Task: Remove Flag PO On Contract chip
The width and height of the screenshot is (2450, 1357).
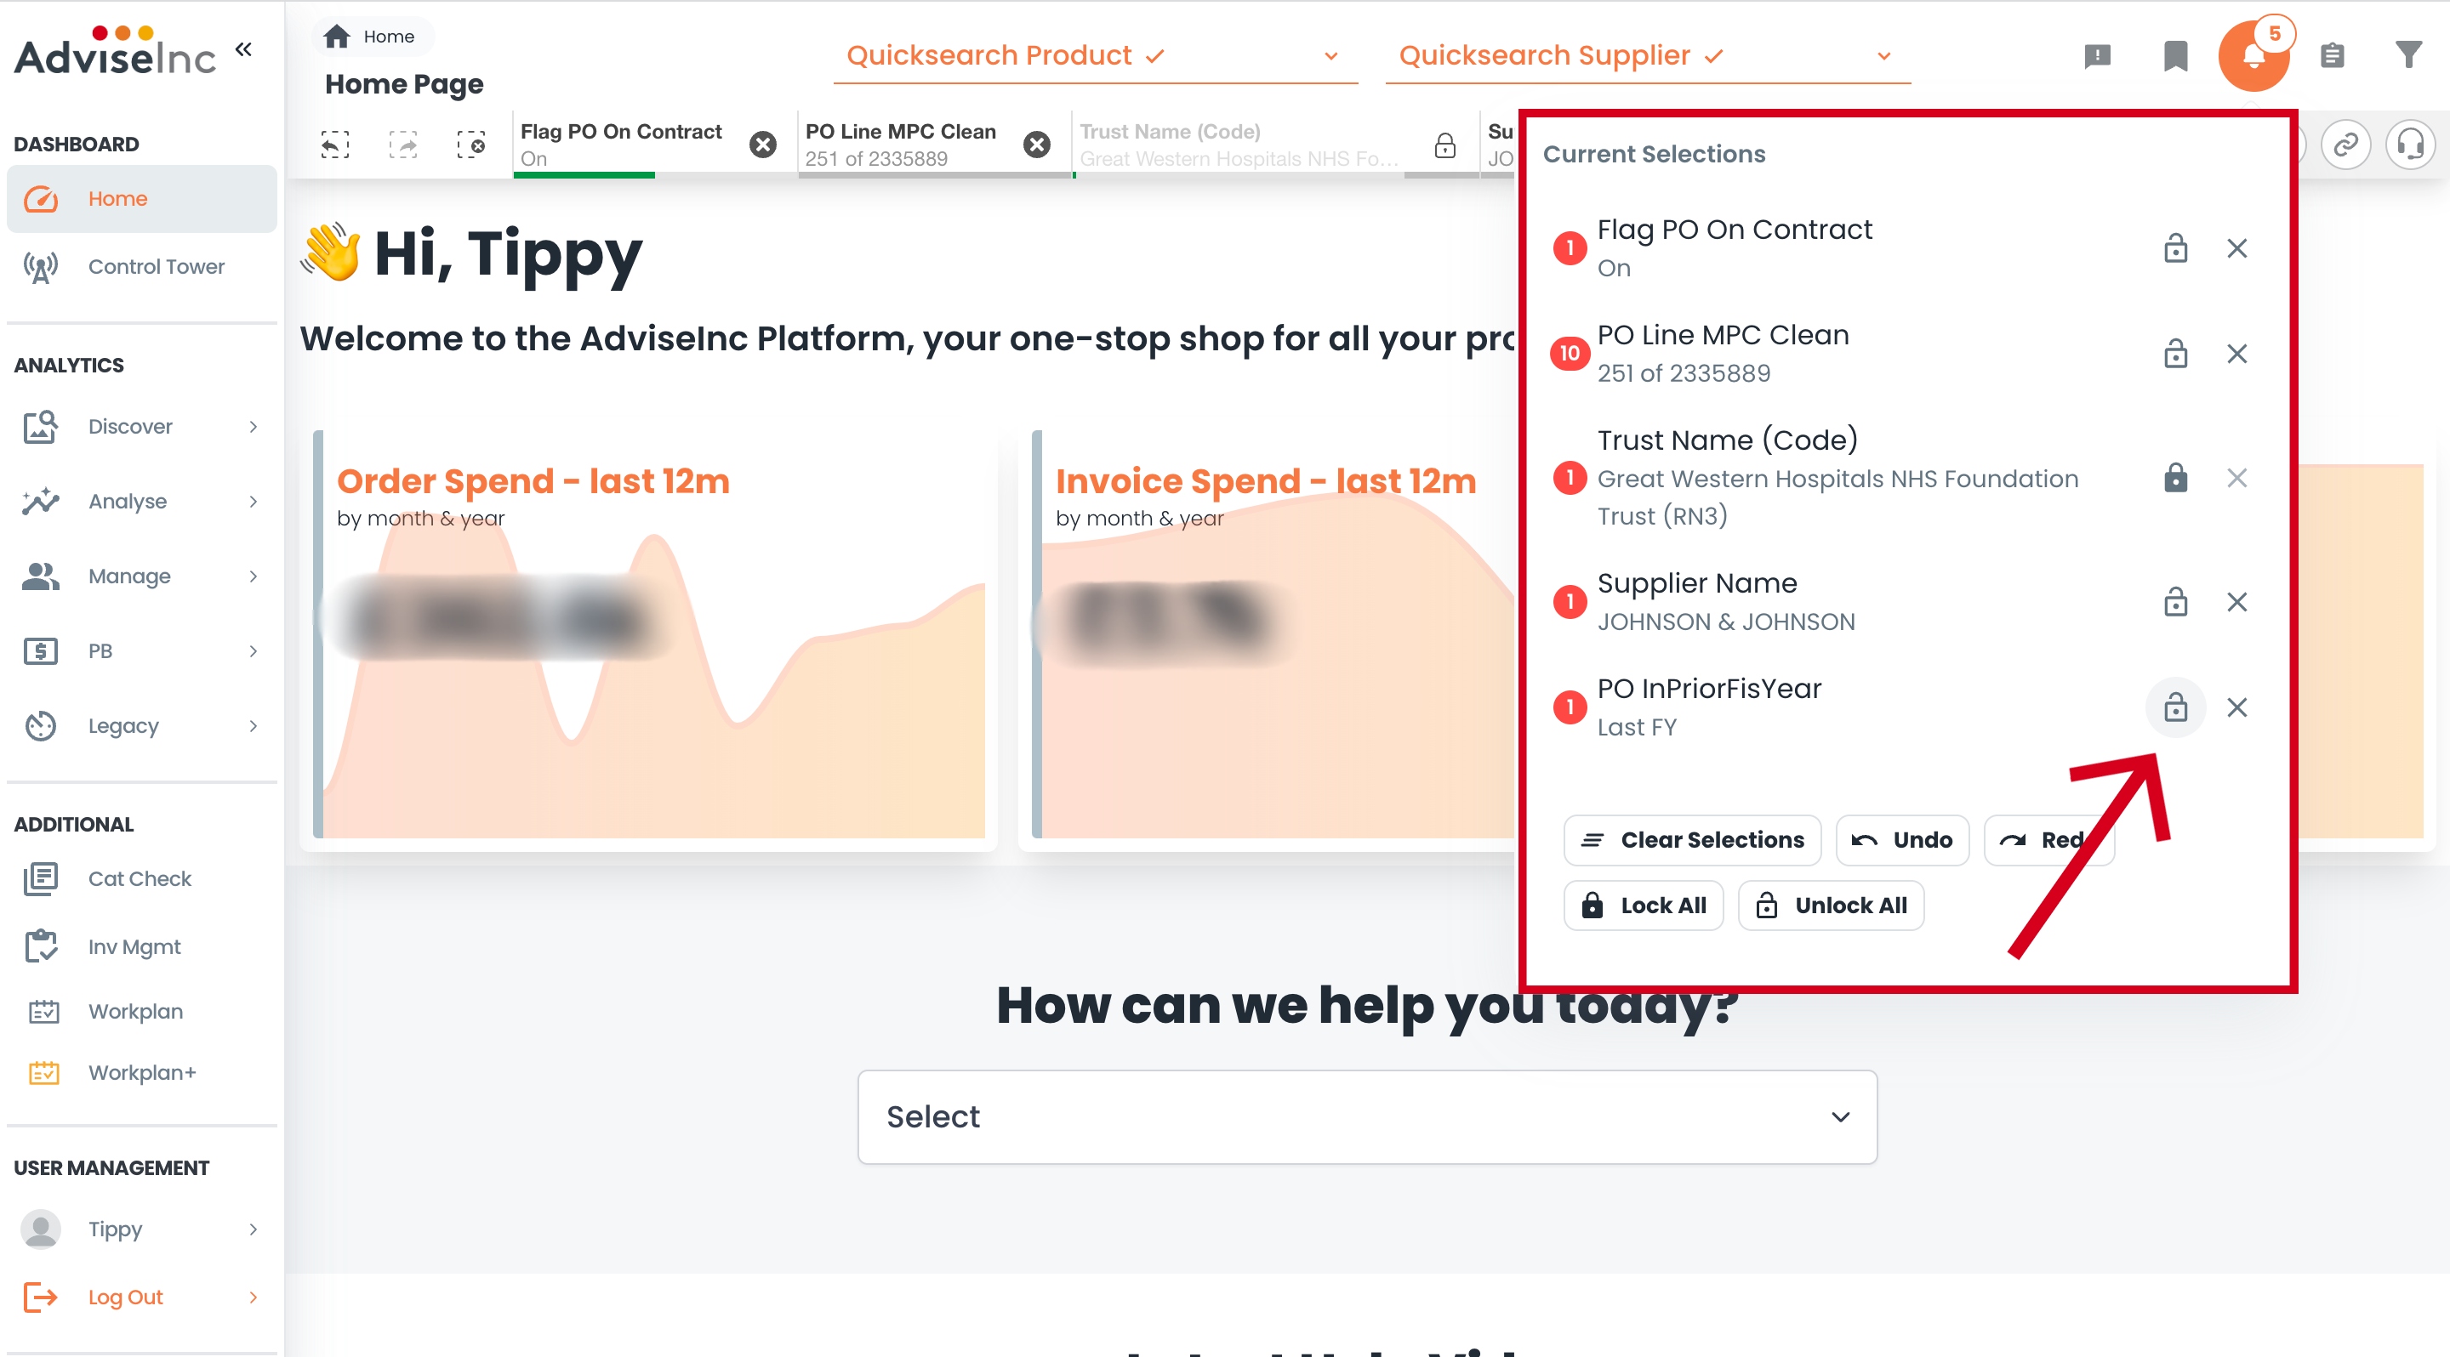Action: tap(762, 145)
